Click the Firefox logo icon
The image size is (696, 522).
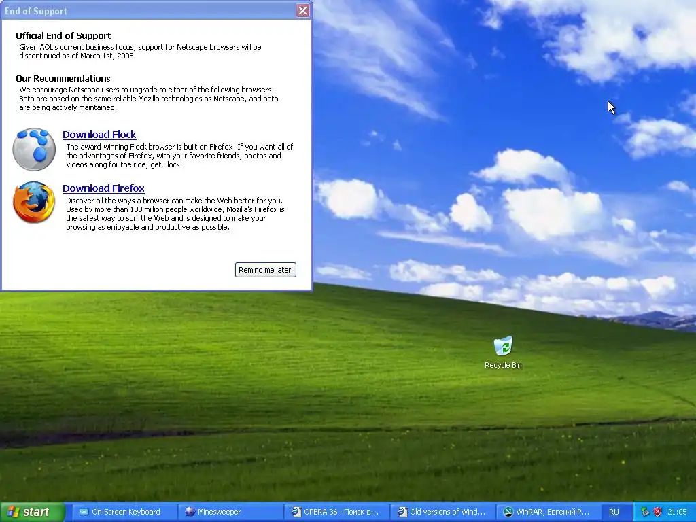coord(34,203)
